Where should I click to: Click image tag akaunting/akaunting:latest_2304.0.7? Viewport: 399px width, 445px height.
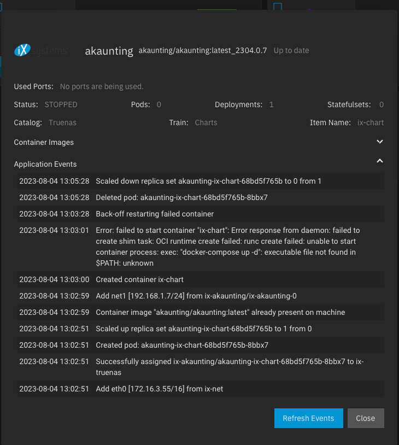pyautogui.click(x=203, y=50)
